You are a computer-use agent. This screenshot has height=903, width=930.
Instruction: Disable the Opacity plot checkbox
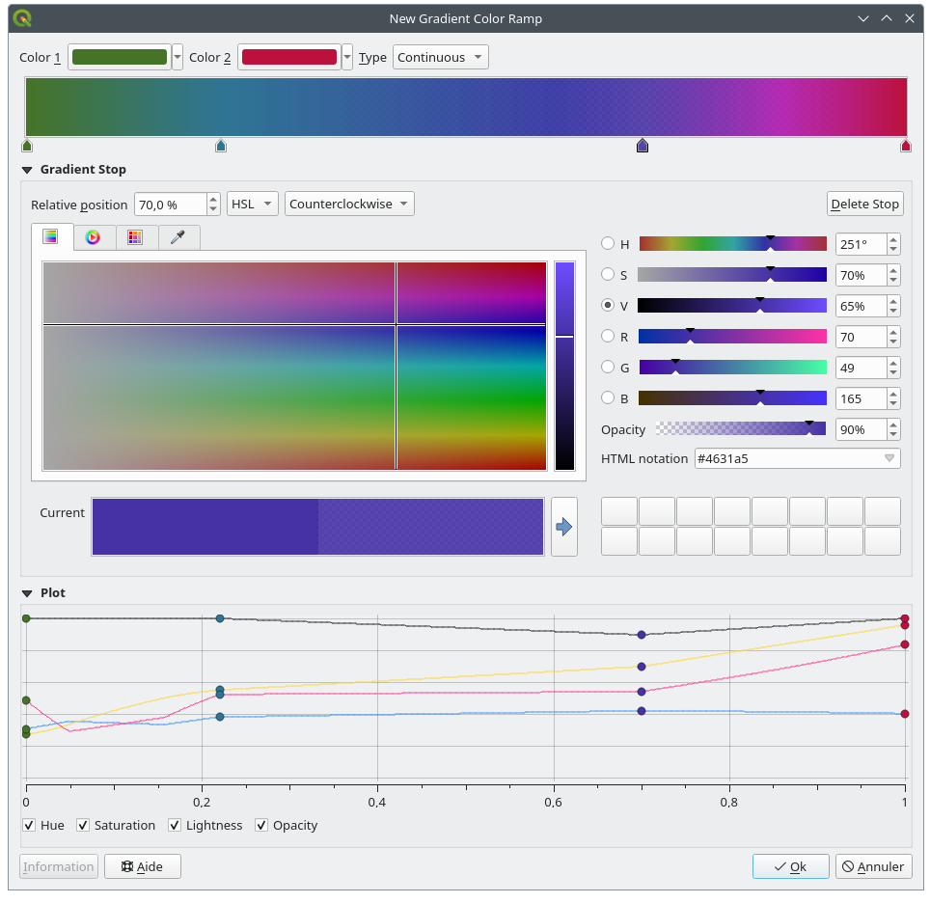pyautogui.click(x=260, y=825)
